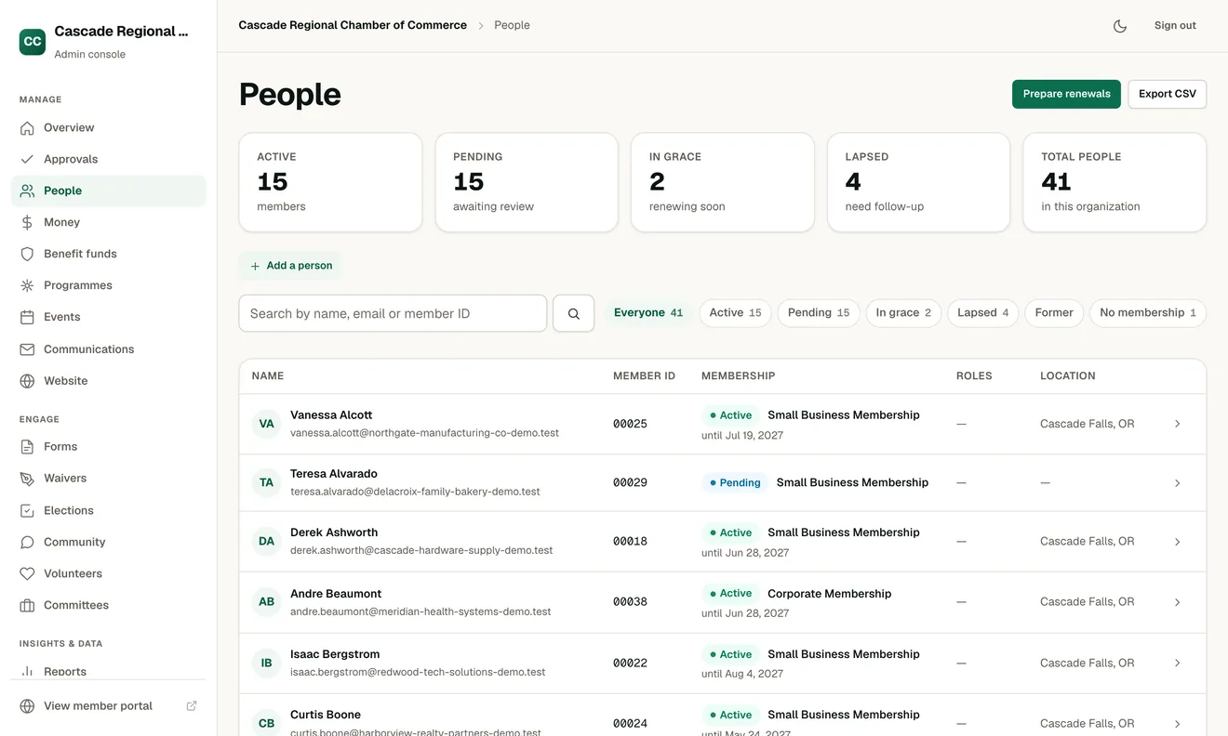Open the Community sidebar item
1228x736 pixels.
click(108, 542)
